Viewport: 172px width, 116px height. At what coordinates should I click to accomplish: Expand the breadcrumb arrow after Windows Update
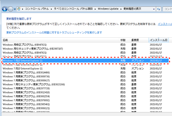[121, 9]
